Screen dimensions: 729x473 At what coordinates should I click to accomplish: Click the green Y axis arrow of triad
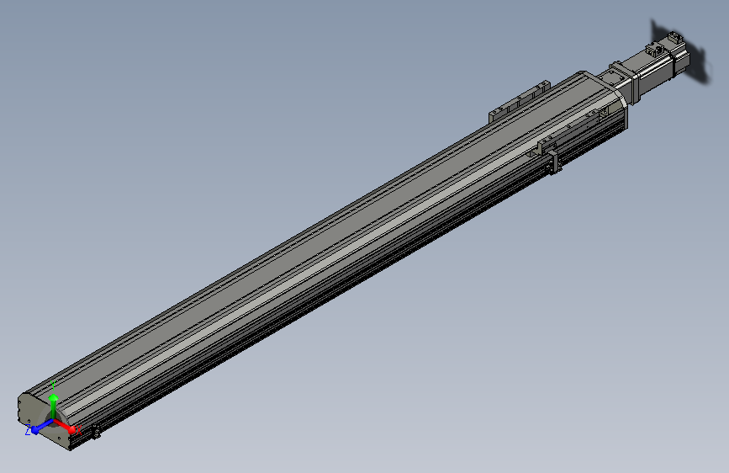point(54,406)
